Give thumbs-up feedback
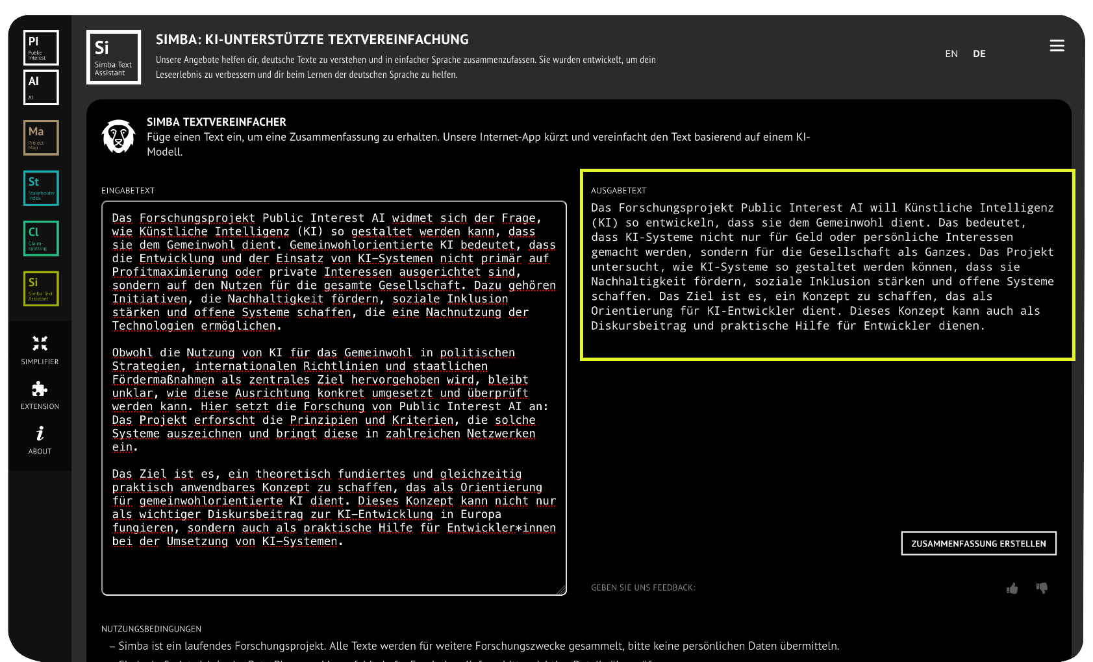The height and width of the screenshot is (662, 1093). [1012, 588]
